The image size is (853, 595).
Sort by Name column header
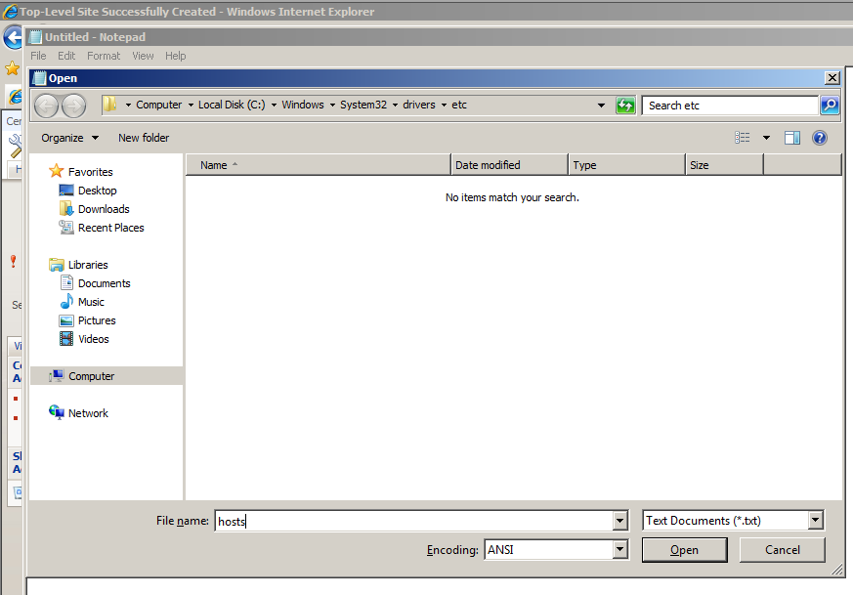click(x=319, y=165)
